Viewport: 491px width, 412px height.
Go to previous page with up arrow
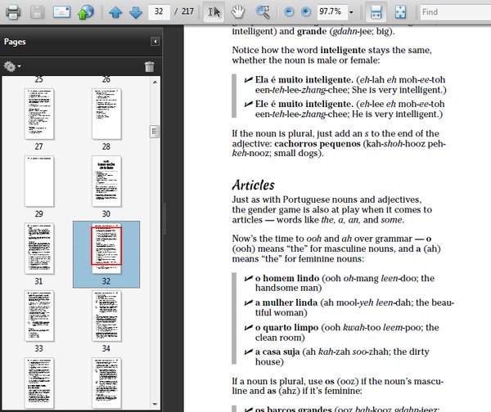115,12
